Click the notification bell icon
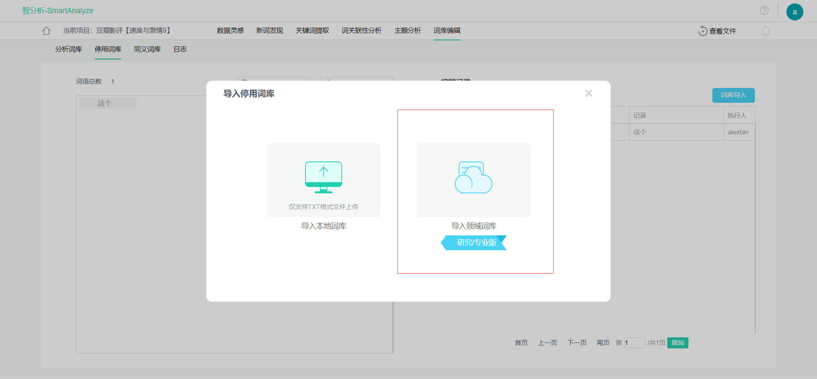The width and height of the screenshot is (817, 379). [x=766, y=31]
